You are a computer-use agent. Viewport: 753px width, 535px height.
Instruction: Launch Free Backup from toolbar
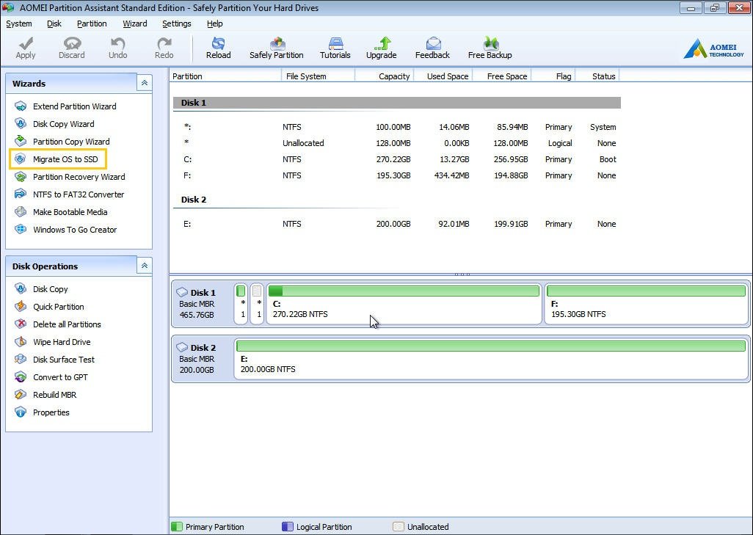(490, 44)
